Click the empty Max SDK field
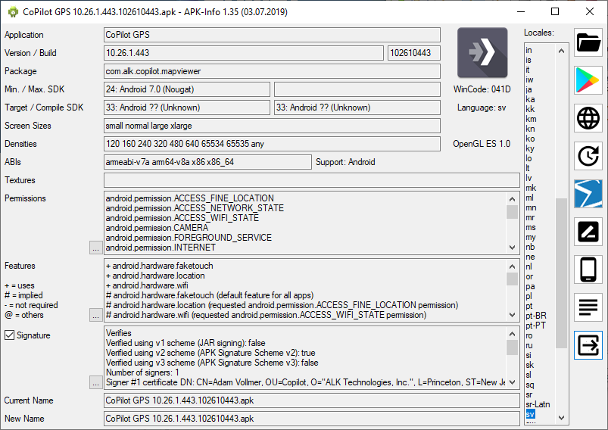Screen dimensions: 608x430 coord(357,89)
